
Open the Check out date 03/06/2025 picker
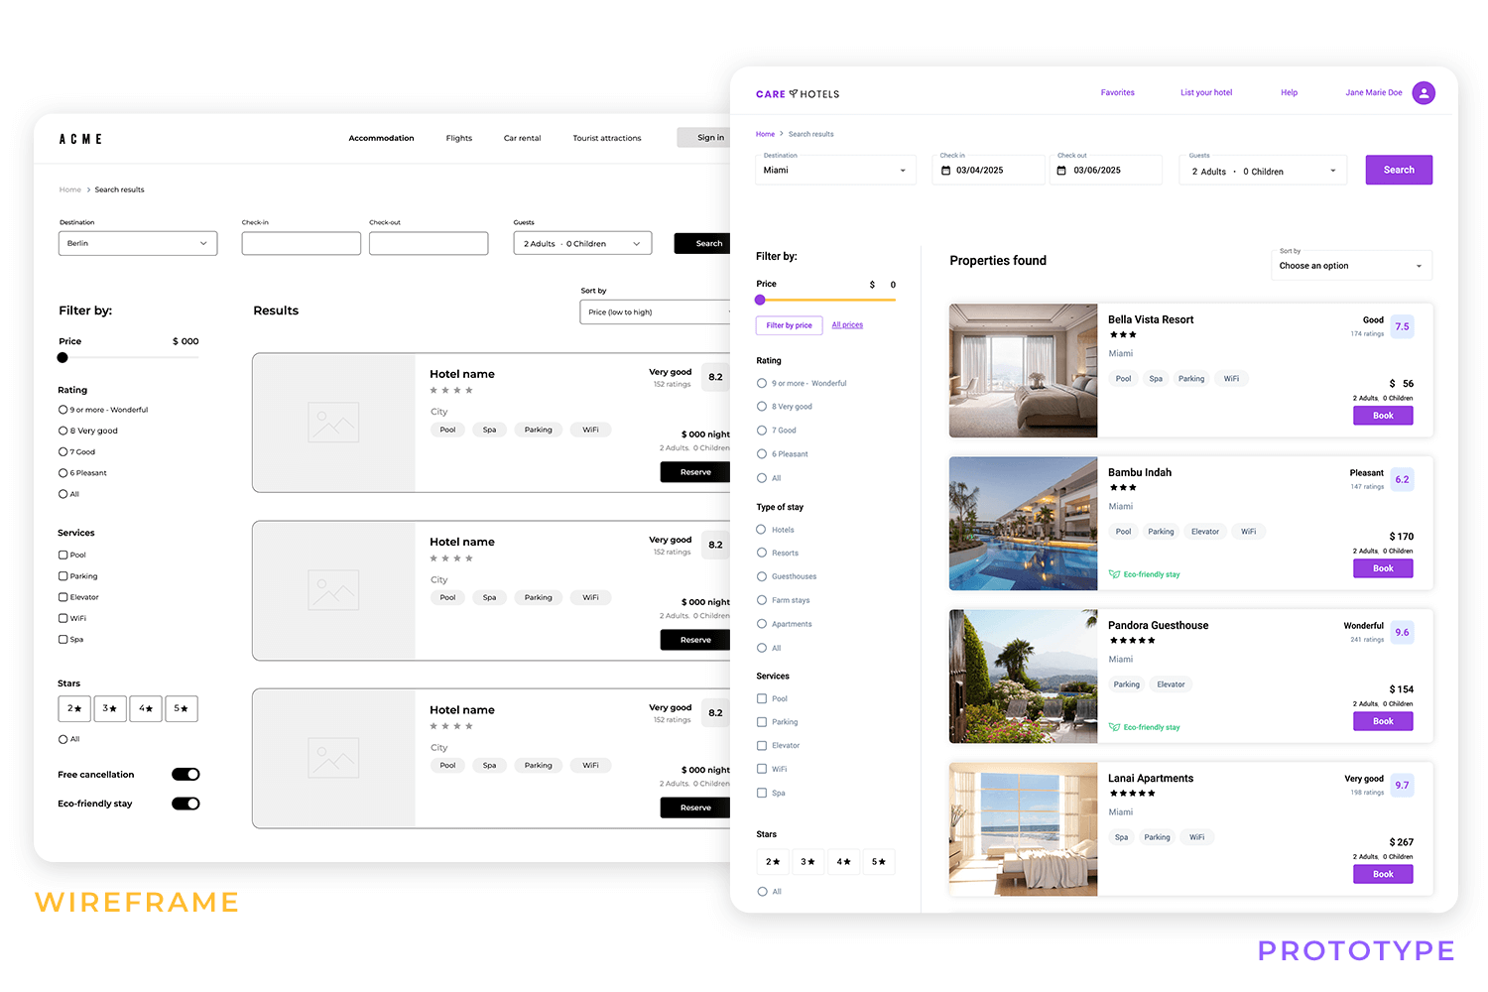pyautogui.click(x=1105, y=170)
